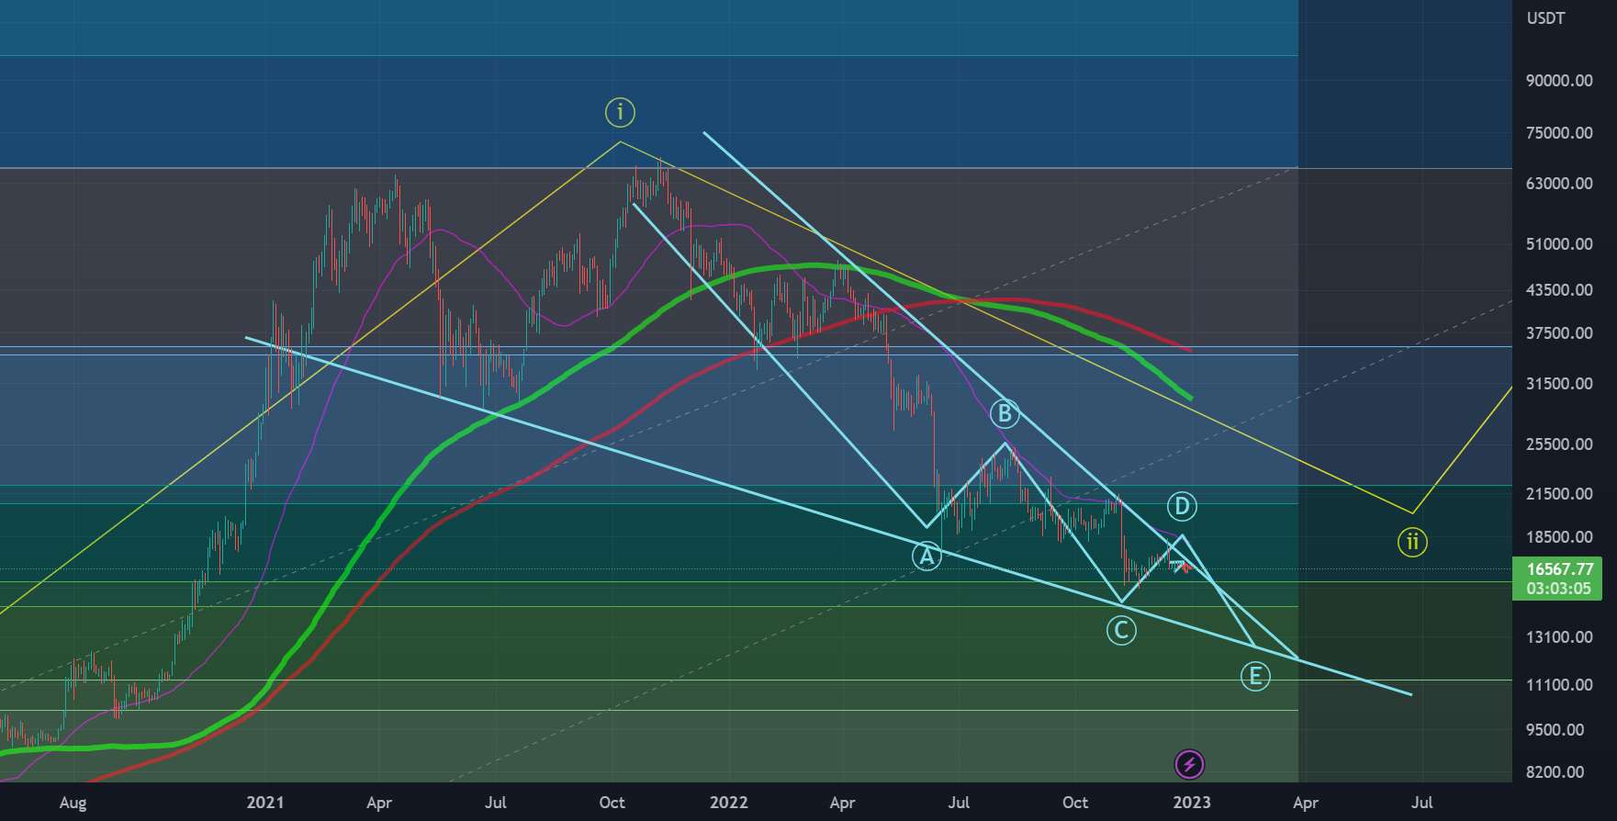Viewport: 1617px width, 821px height.
Task: Select the circled D wave marker
Action: (1182, 505)
